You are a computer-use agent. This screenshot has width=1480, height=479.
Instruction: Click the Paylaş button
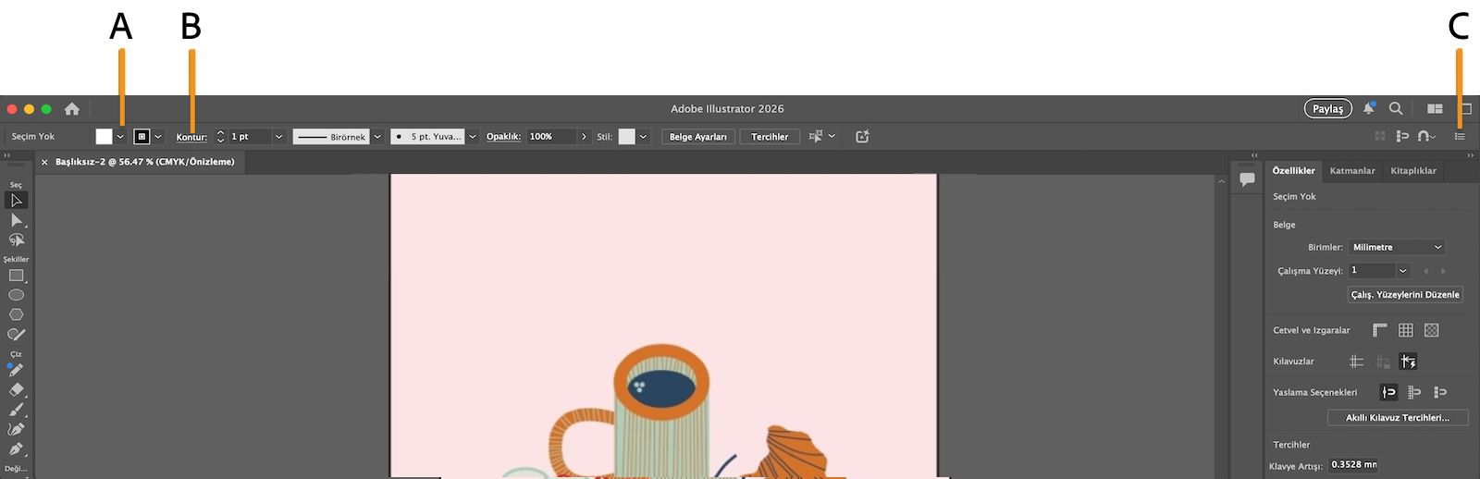[1328, 108]
